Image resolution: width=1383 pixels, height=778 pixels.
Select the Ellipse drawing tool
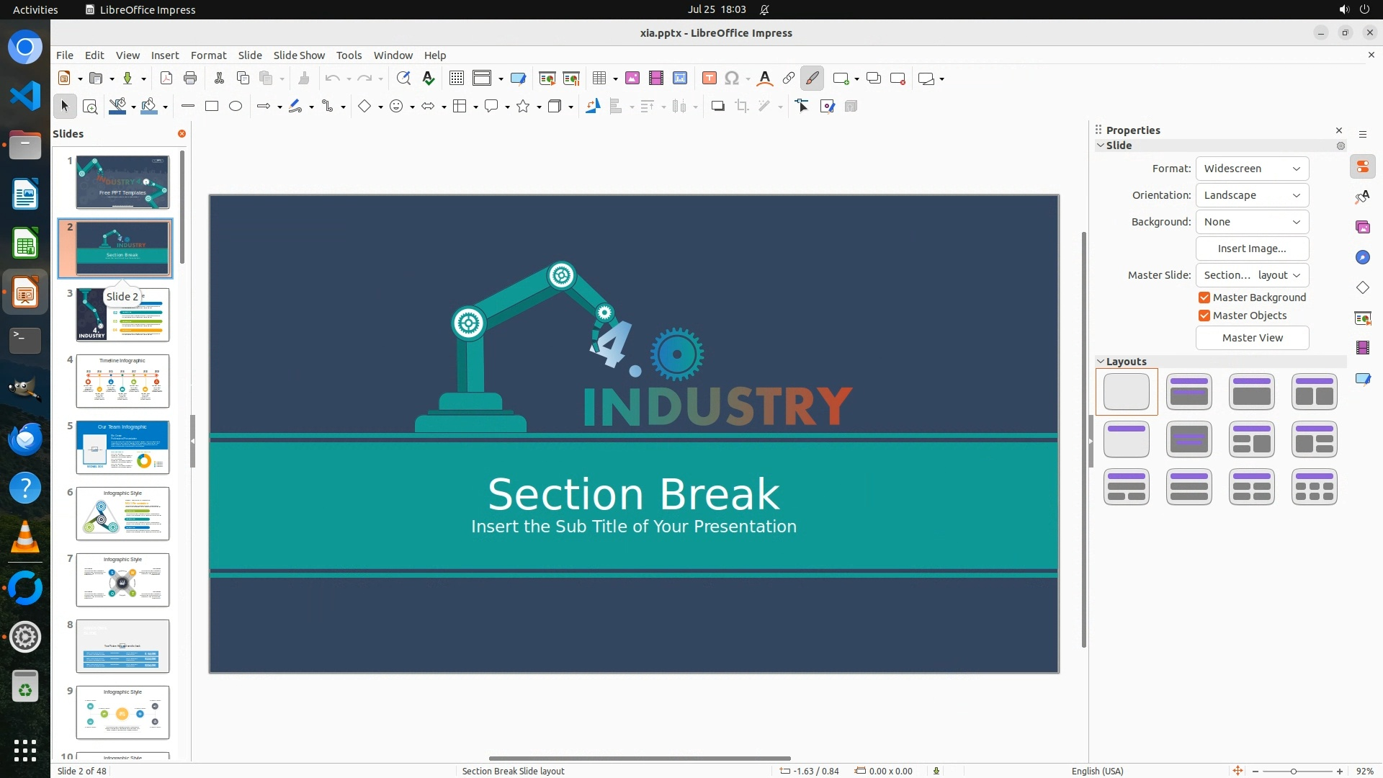click(236, 107)
